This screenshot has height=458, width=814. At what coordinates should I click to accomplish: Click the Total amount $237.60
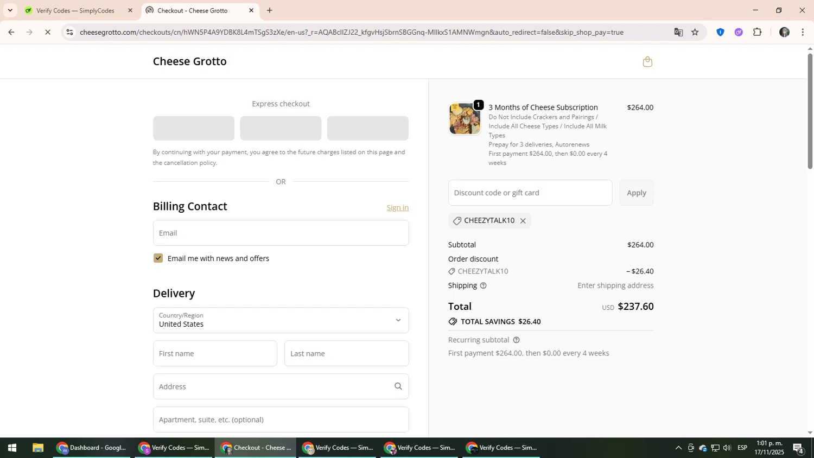click(x=635, y=307)
